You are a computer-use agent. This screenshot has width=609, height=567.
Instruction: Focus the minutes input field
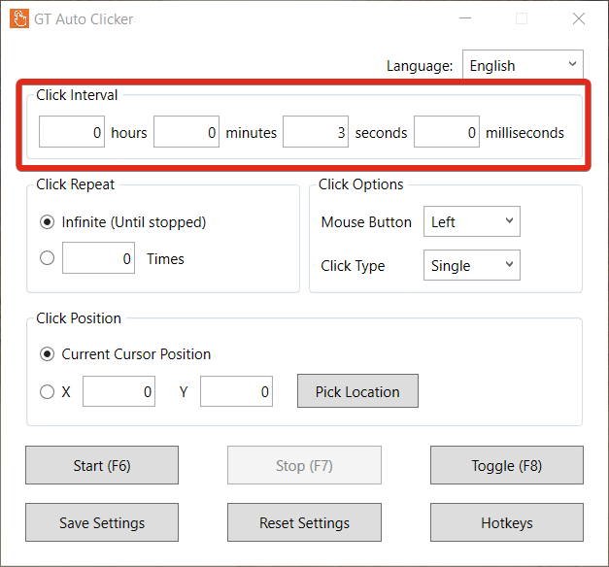tap(186, 132)
